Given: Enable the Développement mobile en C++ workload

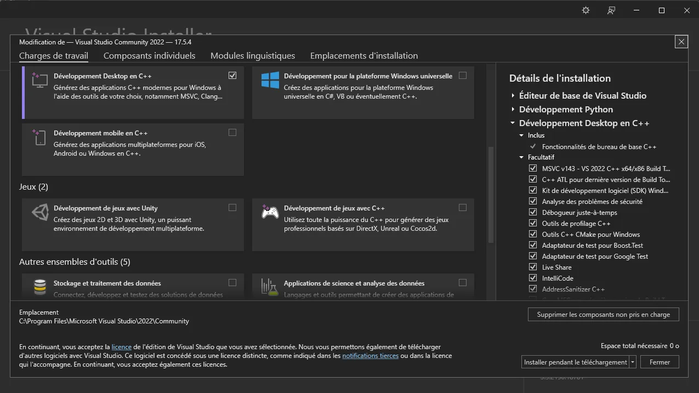Looking at the screenshot, I should [x=232, y=132].
